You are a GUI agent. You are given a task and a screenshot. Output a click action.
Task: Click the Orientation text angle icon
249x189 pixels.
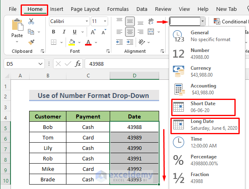pos(141,42)
